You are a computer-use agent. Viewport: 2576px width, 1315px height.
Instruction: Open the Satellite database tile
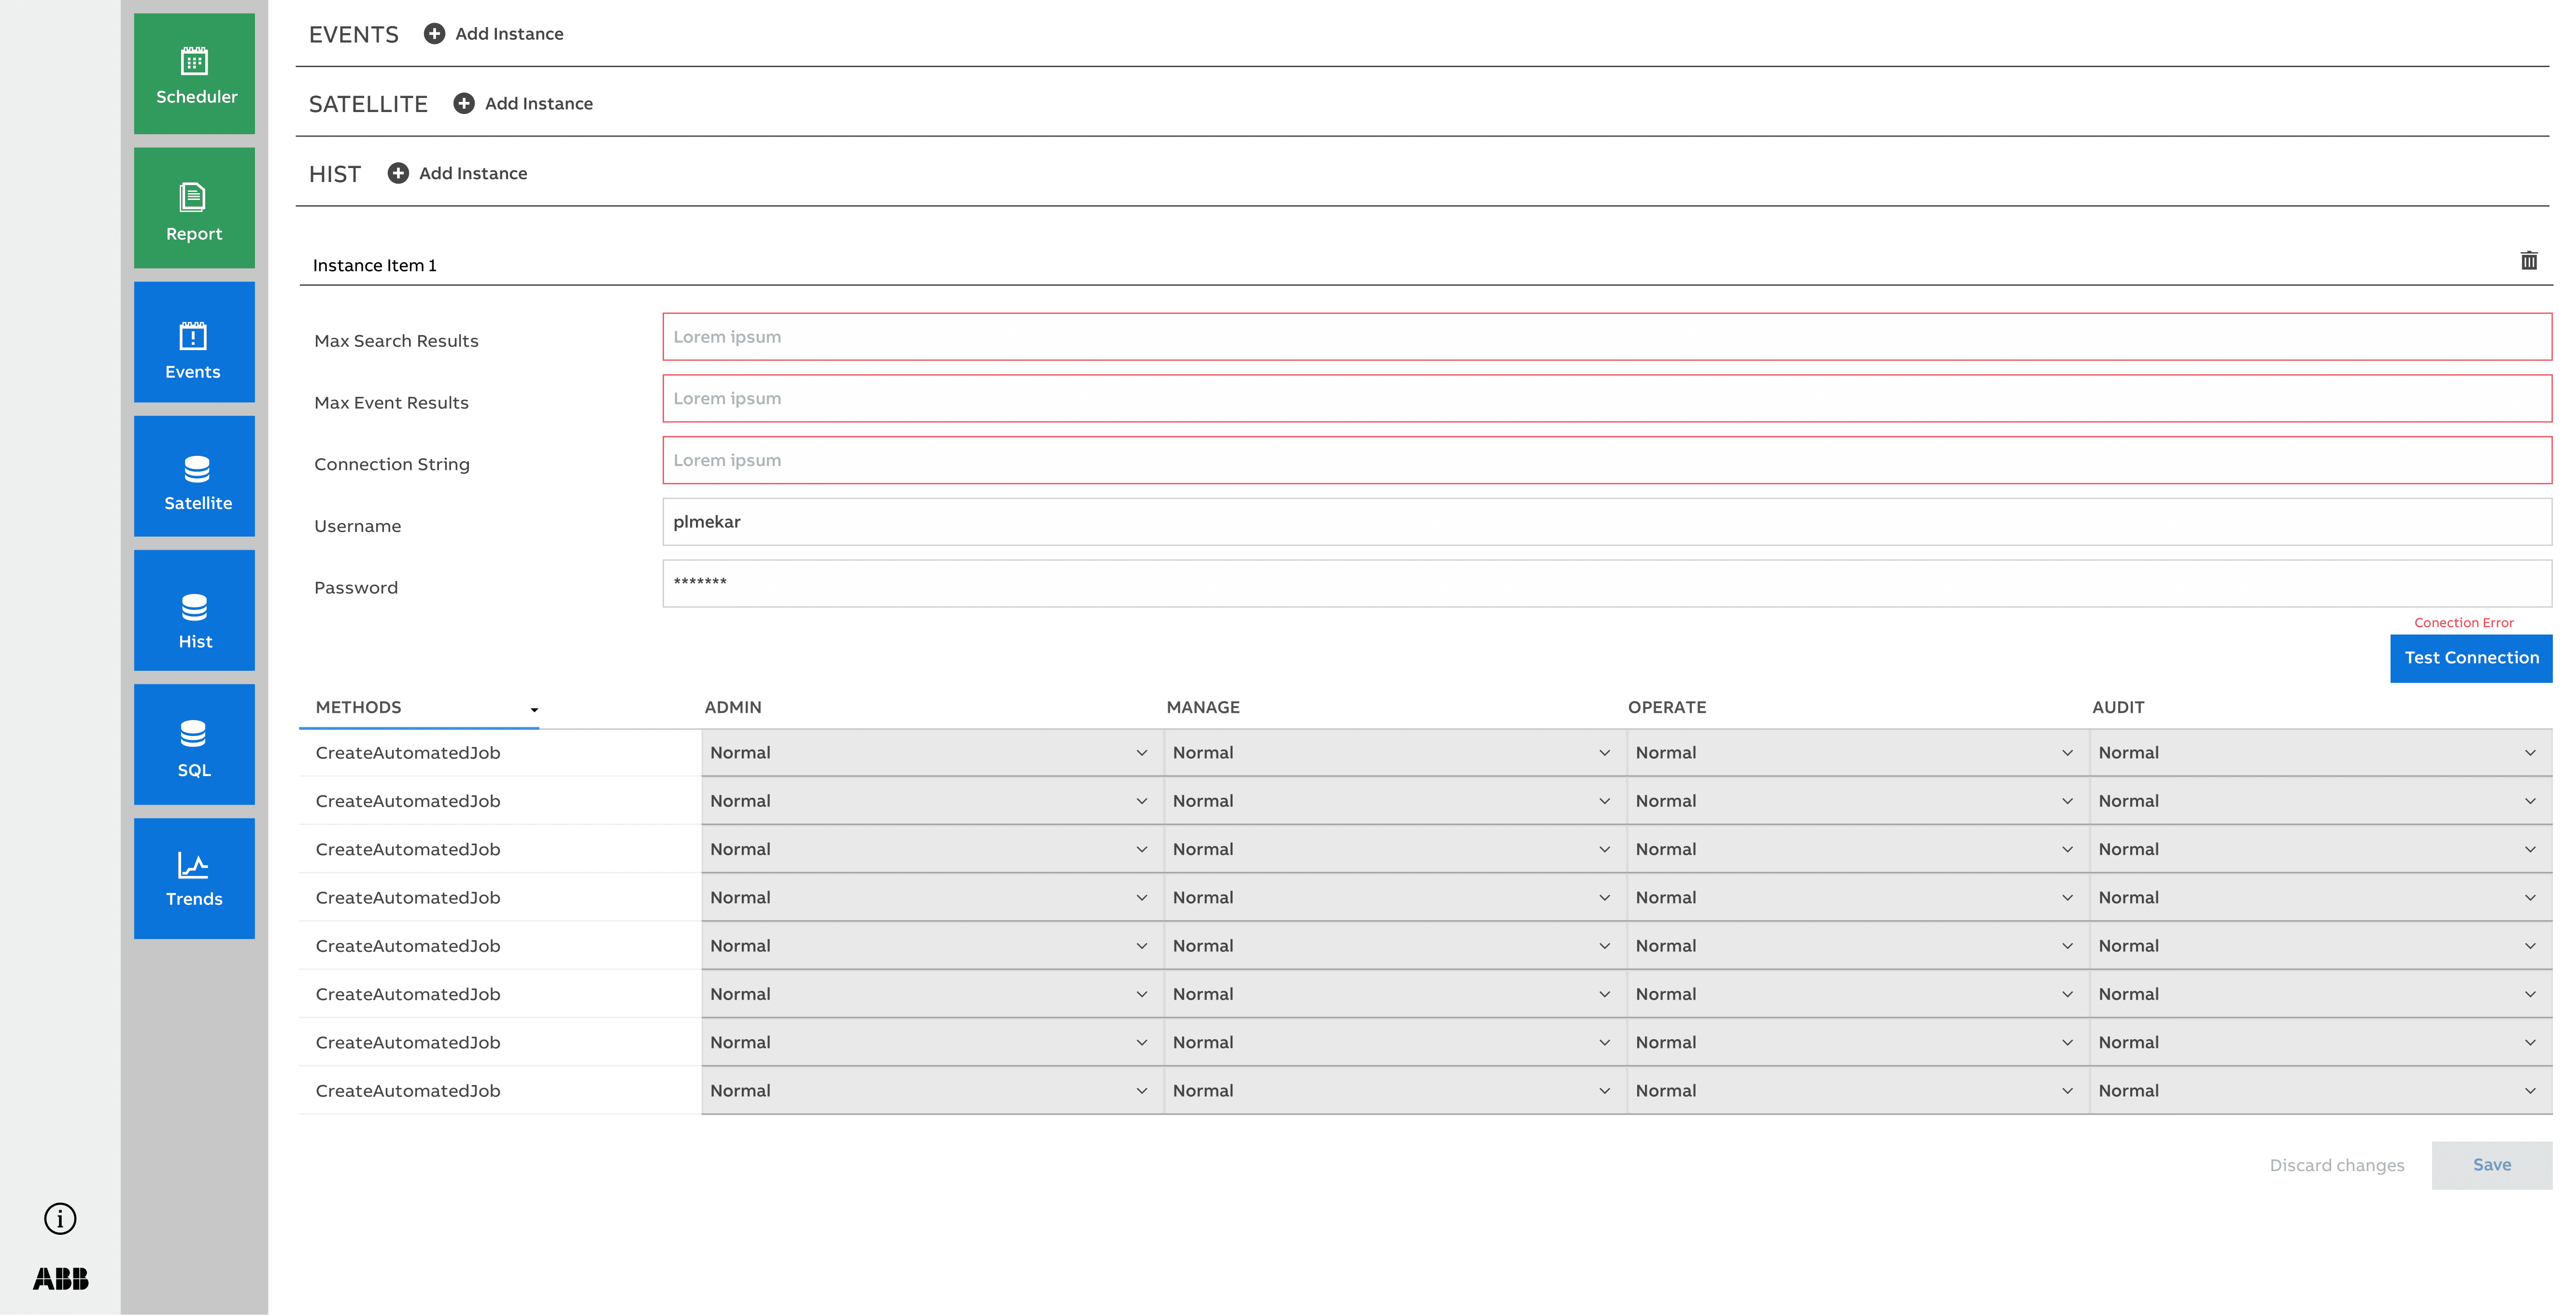[194, 476]
